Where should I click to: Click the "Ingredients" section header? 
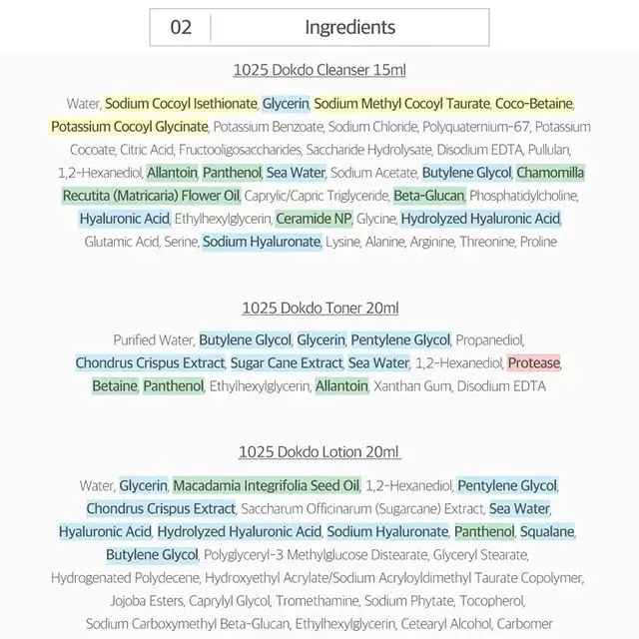(x=349, y=27)
